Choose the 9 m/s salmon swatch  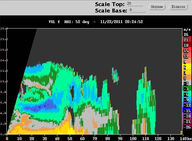187,62
